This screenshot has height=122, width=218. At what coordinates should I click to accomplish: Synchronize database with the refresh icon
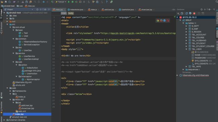coord(186,13)
